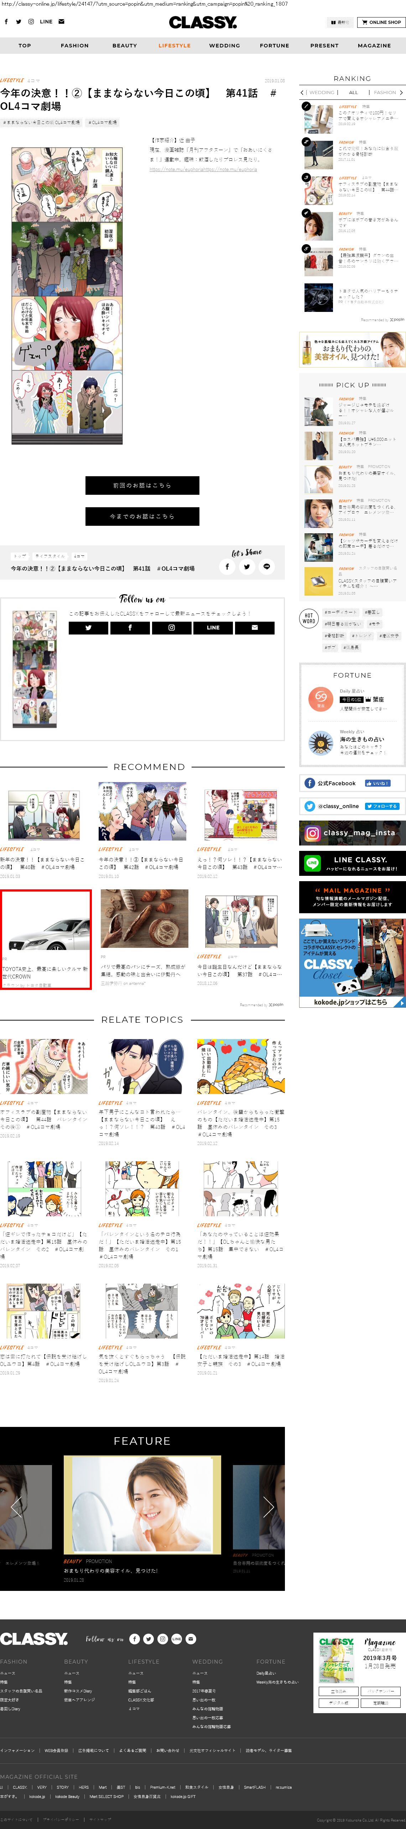
Task: Open LINE CLASSY. banner
Action: pyautogui.click(x=352, y=863)
